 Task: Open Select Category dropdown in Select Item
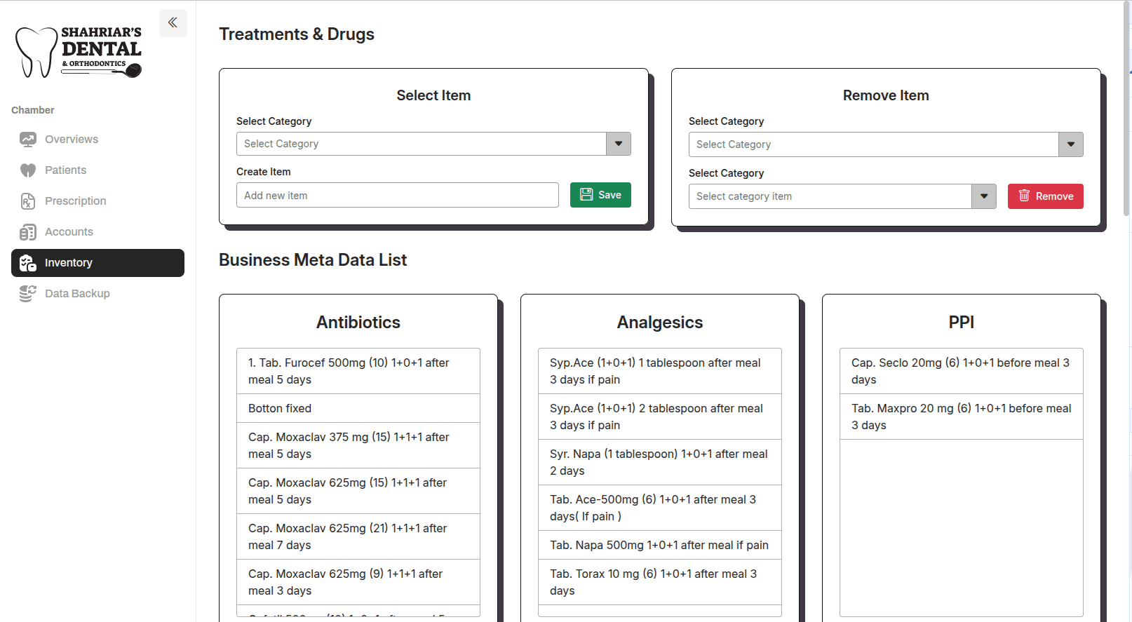coord(433,144)
